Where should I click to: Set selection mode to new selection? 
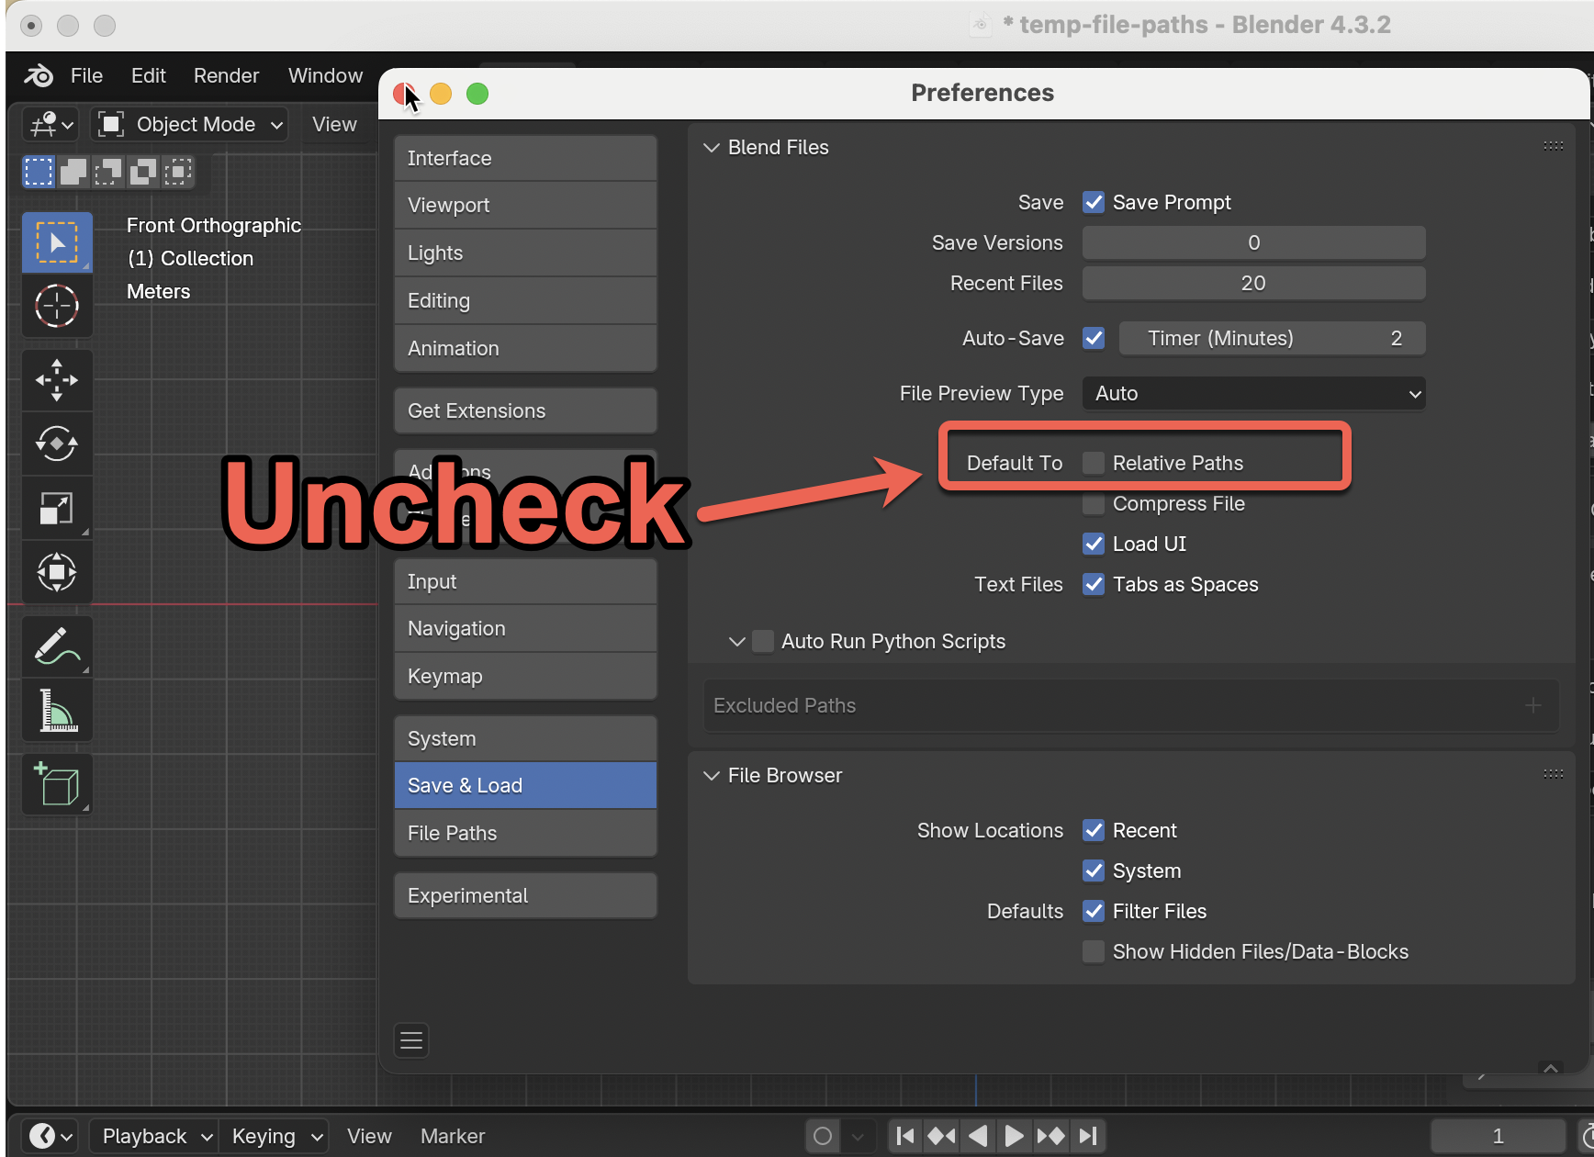39,172
